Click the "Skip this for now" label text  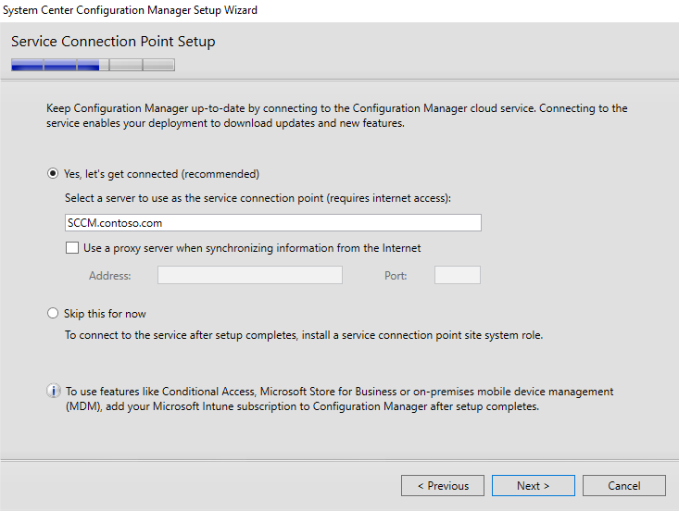[x=105, y=314]
